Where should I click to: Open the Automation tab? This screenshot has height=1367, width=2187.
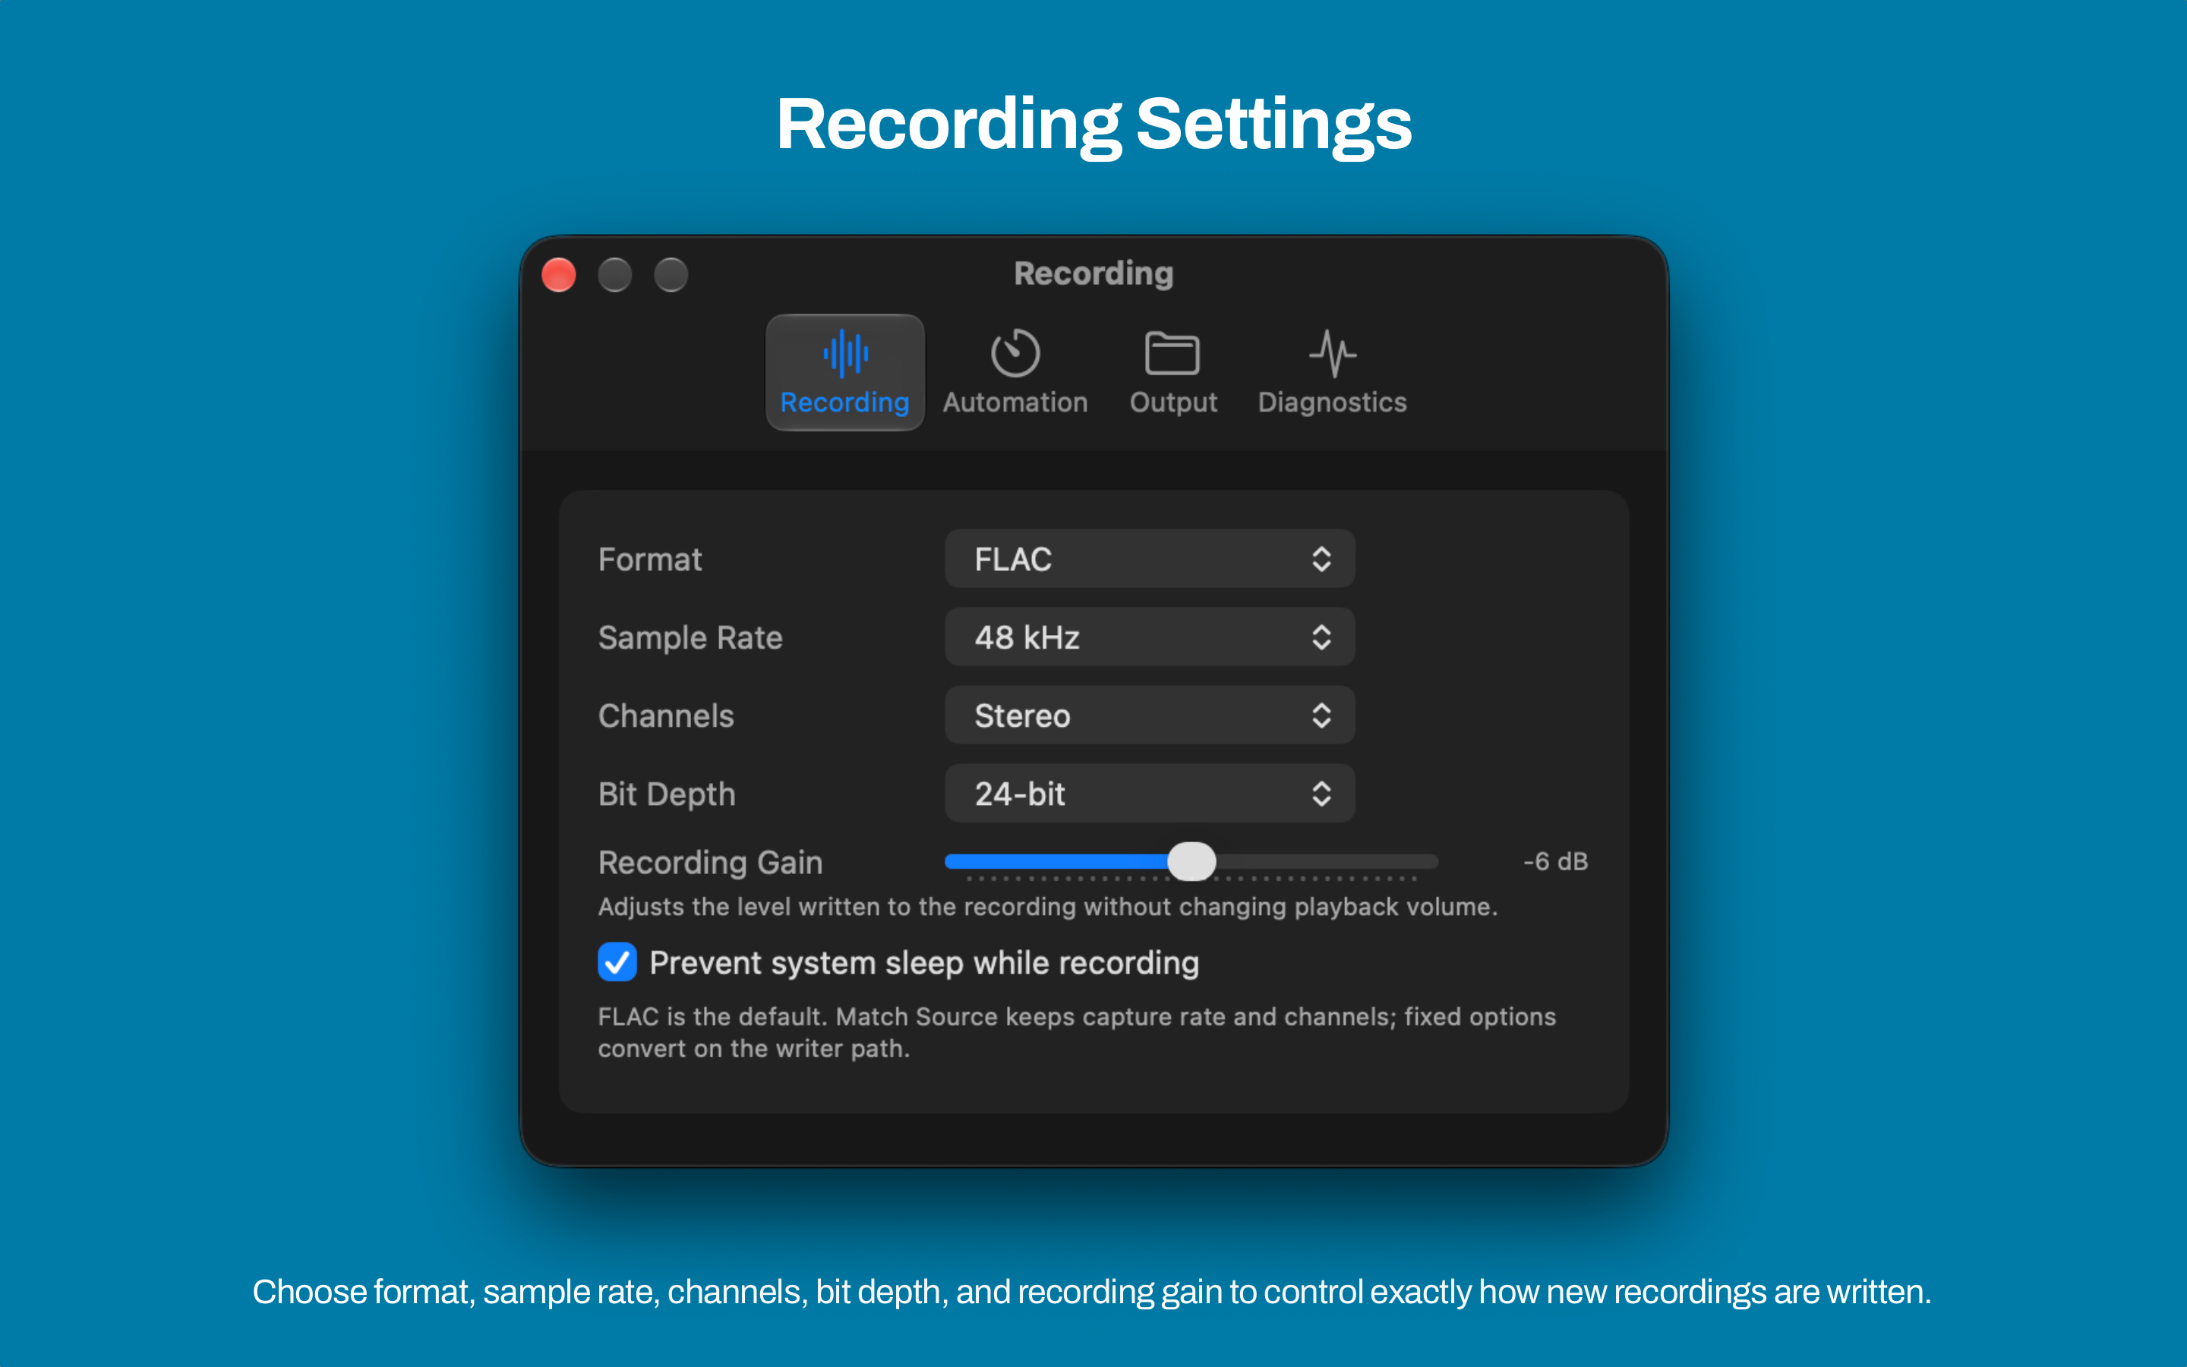pyautogui.click(x=1015, y=372)
